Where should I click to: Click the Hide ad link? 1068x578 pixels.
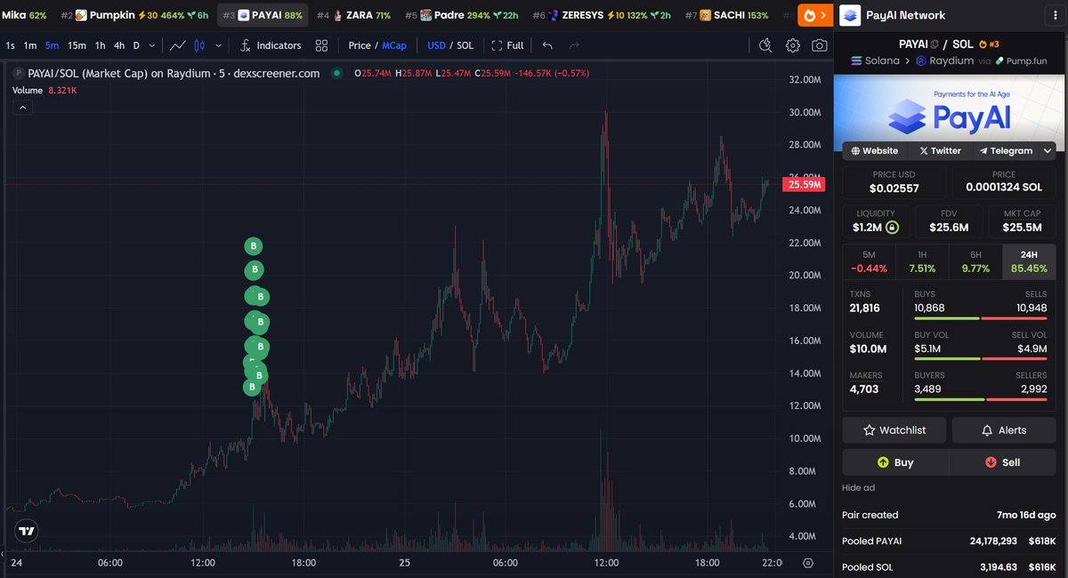click(x=857, y=488)
